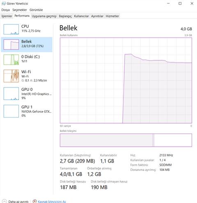Switch to the Hizmetler tab
The width and height of the screenshot is (197, 203).
click(112, 16)
